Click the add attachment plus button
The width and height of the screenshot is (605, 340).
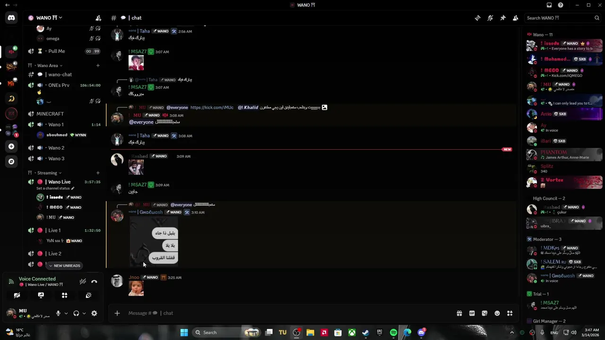[x=117, y=313]
